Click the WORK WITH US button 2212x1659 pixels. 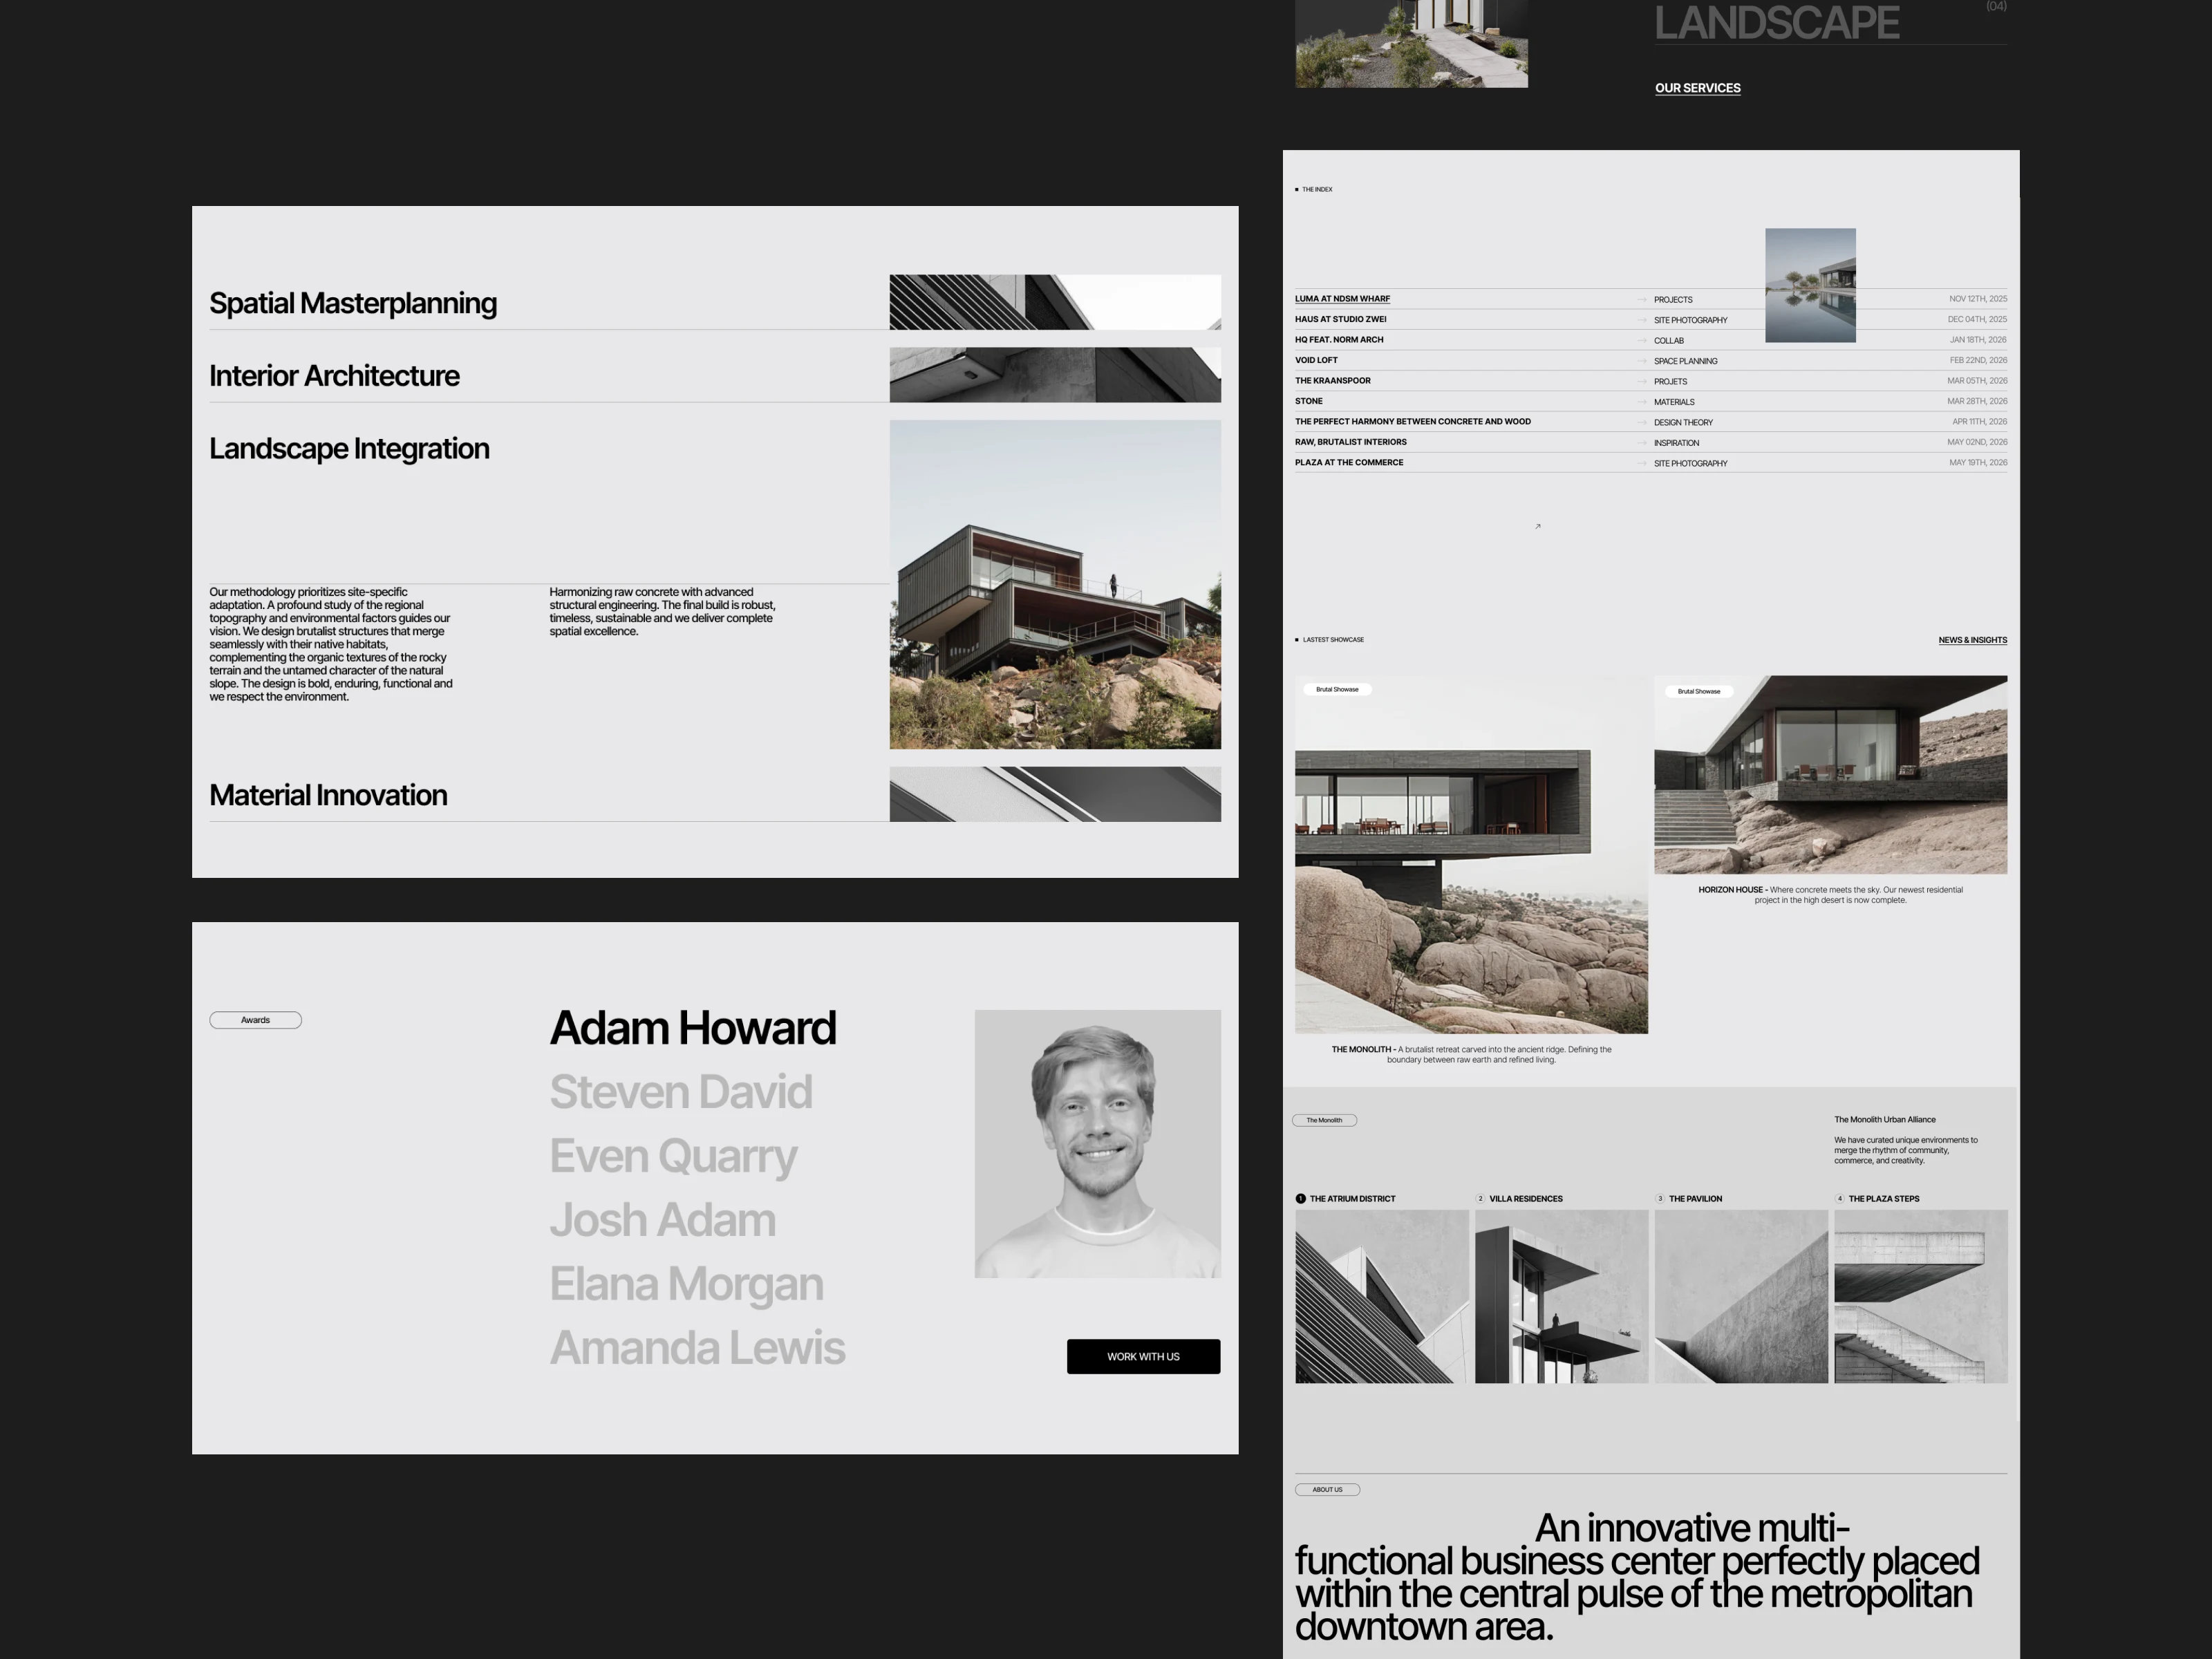click(1143, 1357)
